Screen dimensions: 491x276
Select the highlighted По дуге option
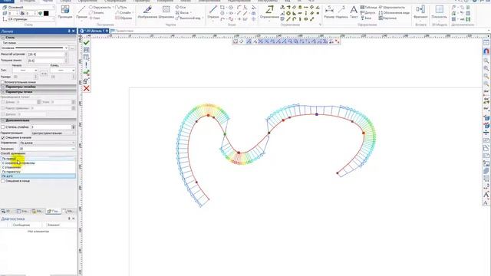(38, 176)
